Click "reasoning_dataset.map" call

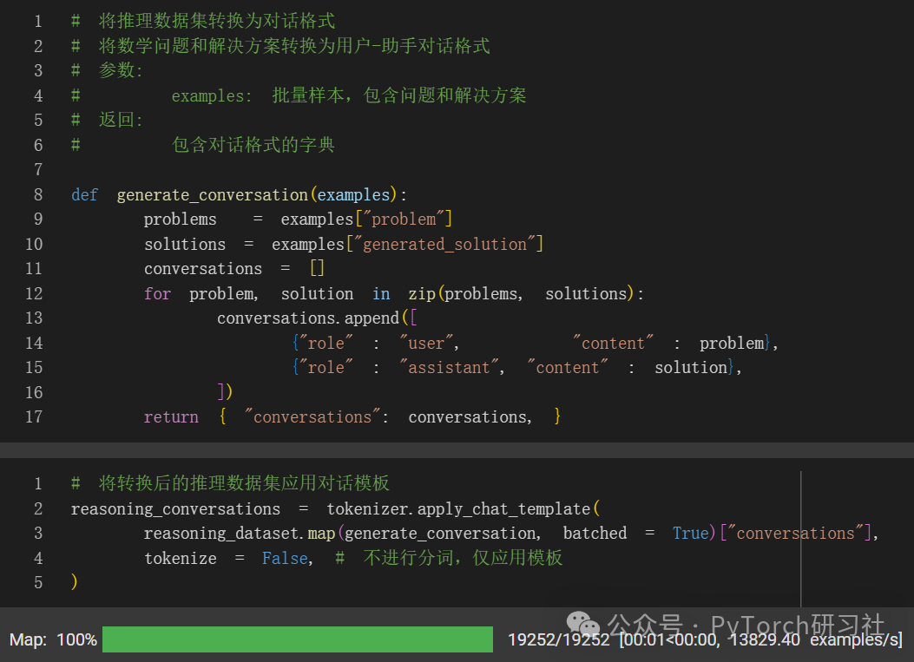pyautogui.click(x=240, y=534)
